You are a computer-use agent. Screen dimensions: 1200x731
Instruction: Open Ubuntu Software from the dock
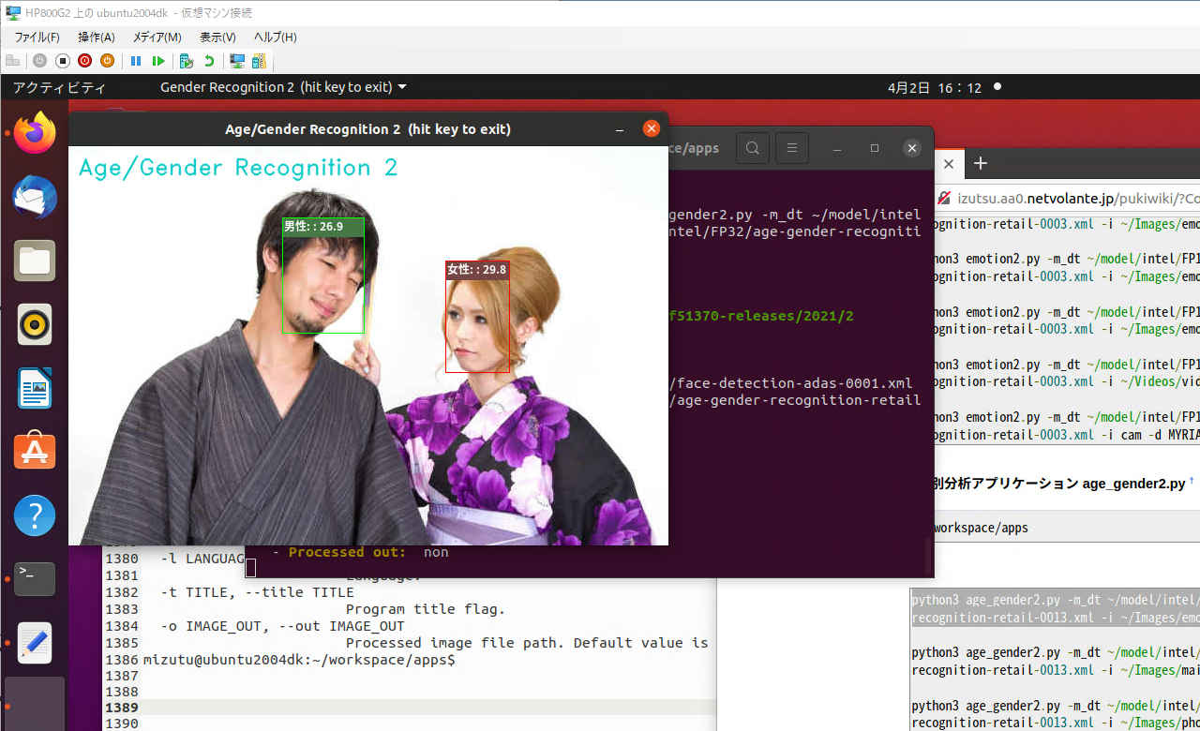click(x=35, y=452)
